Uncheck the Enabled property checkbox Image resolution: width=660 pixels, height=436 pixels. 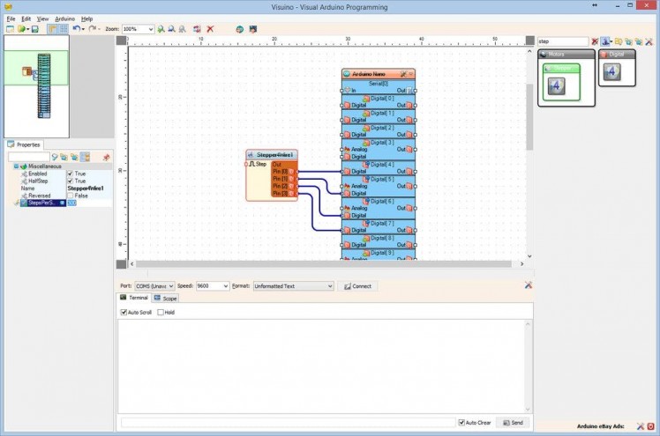coord(71,174)
